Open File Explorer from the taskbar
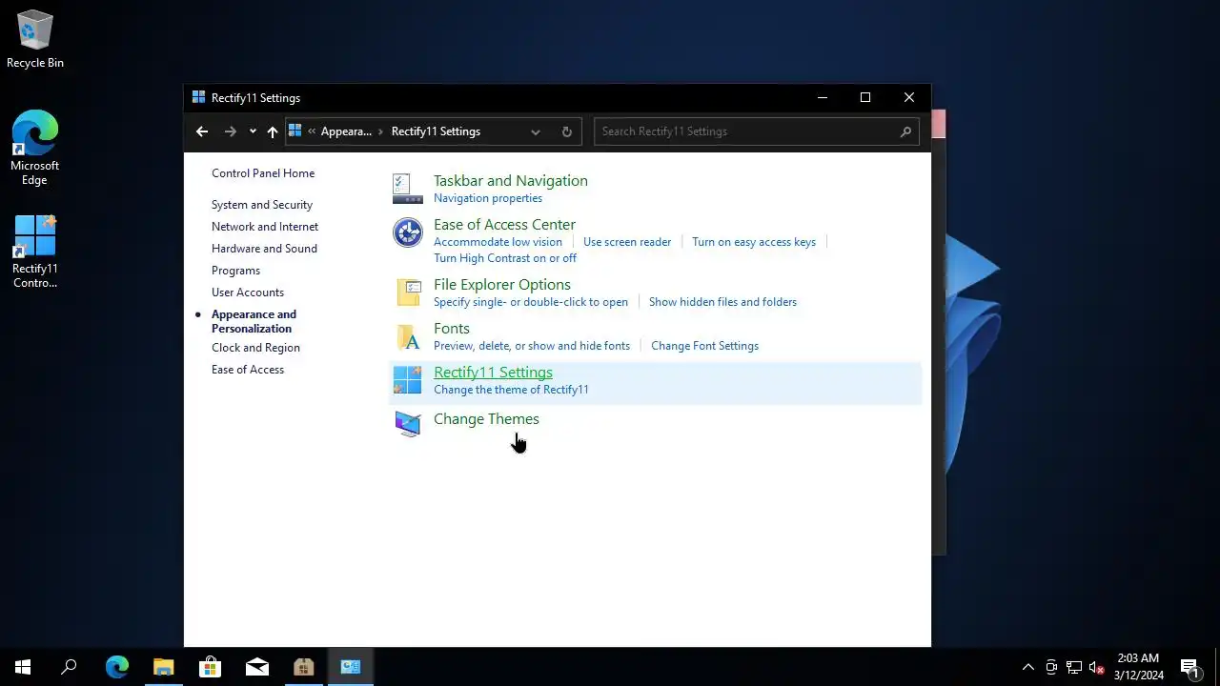Viewport: 1220px width, 686px height. 163,667
